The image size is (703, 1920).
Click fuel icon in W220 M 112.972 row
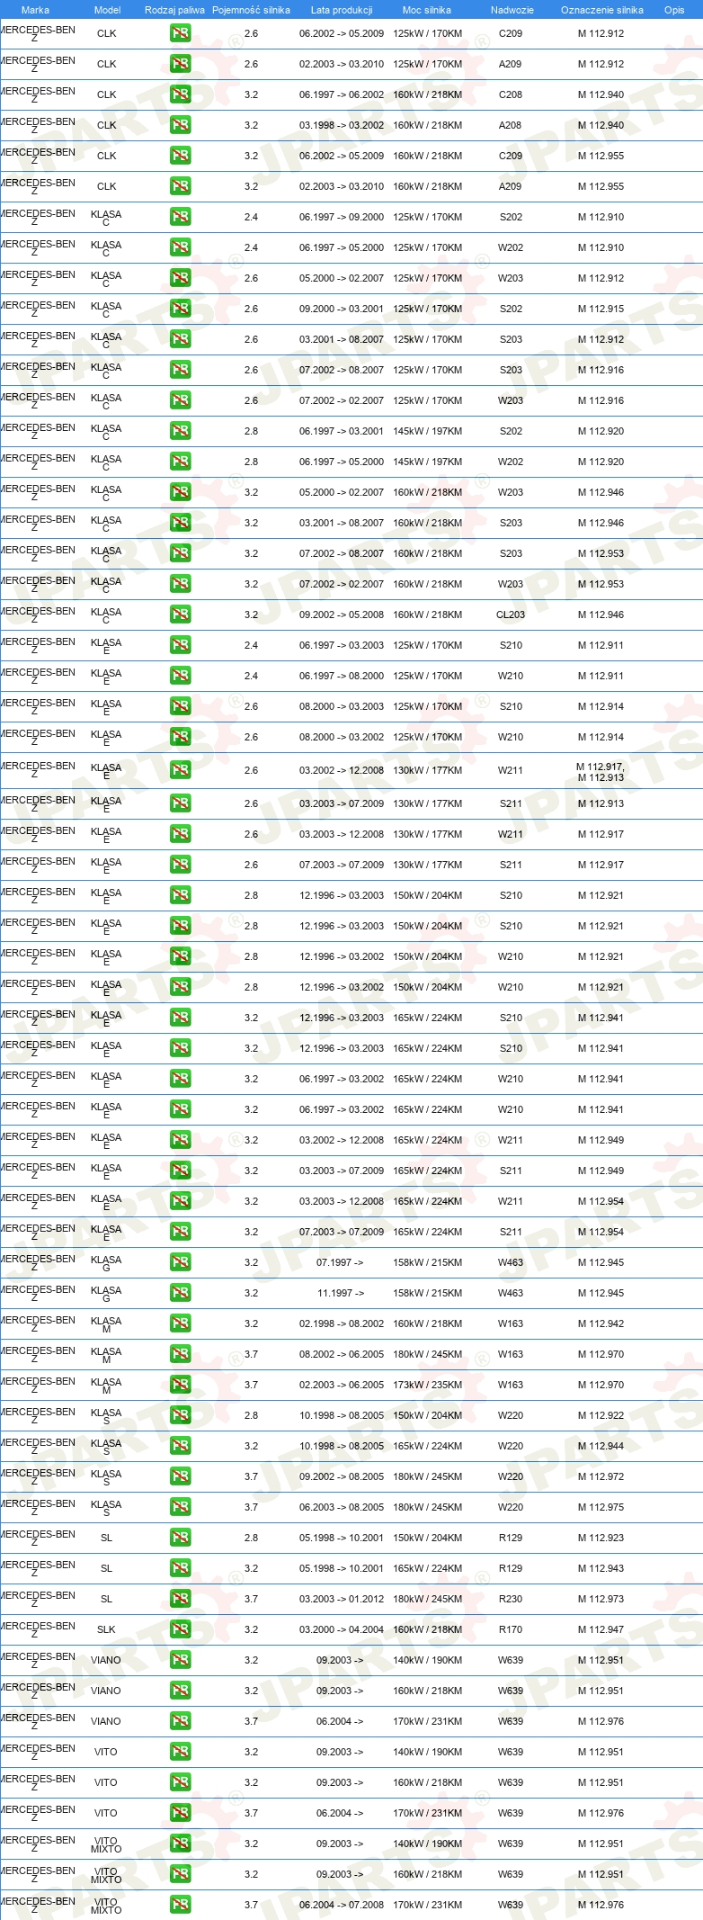(180, 1476)
